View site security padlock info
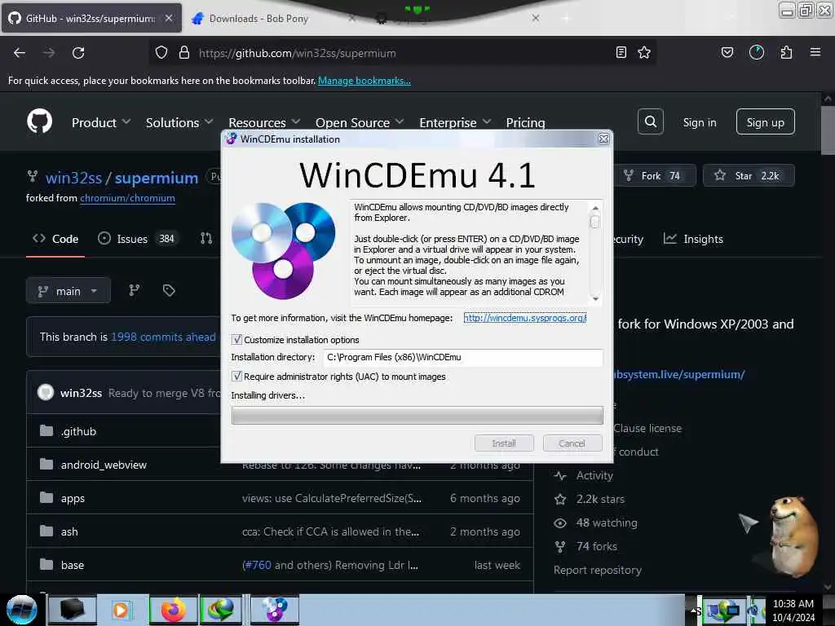 click(184, 53)
